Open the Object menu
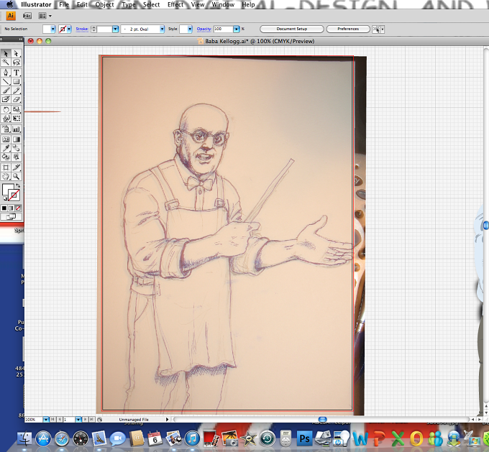This screenshot has height=452, width=489. click(104, 4)
